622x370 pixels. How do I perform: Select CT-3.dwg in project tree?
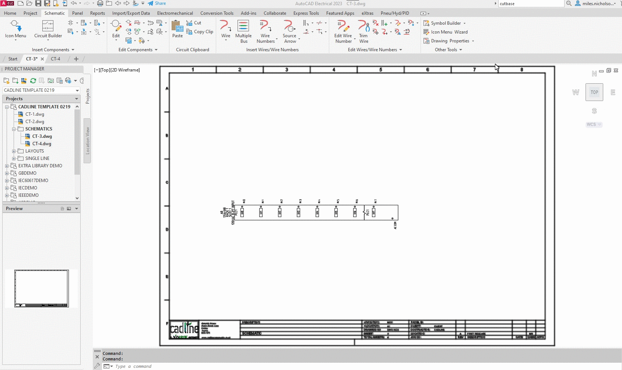point(42,136)
